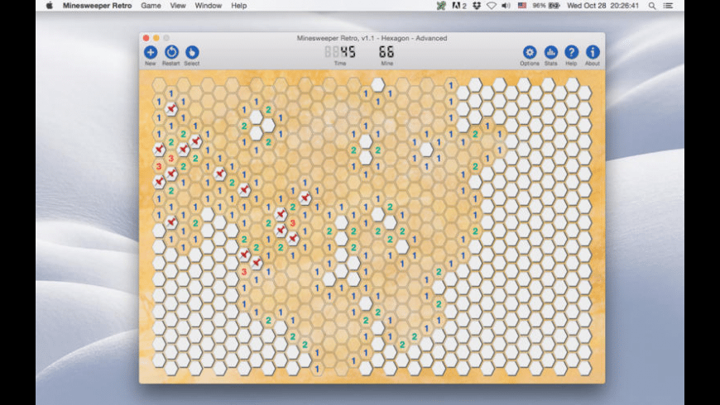
Task: Open the Minesweeper Retro application menu
Action: pyautogui.click(x=97, y=6)
